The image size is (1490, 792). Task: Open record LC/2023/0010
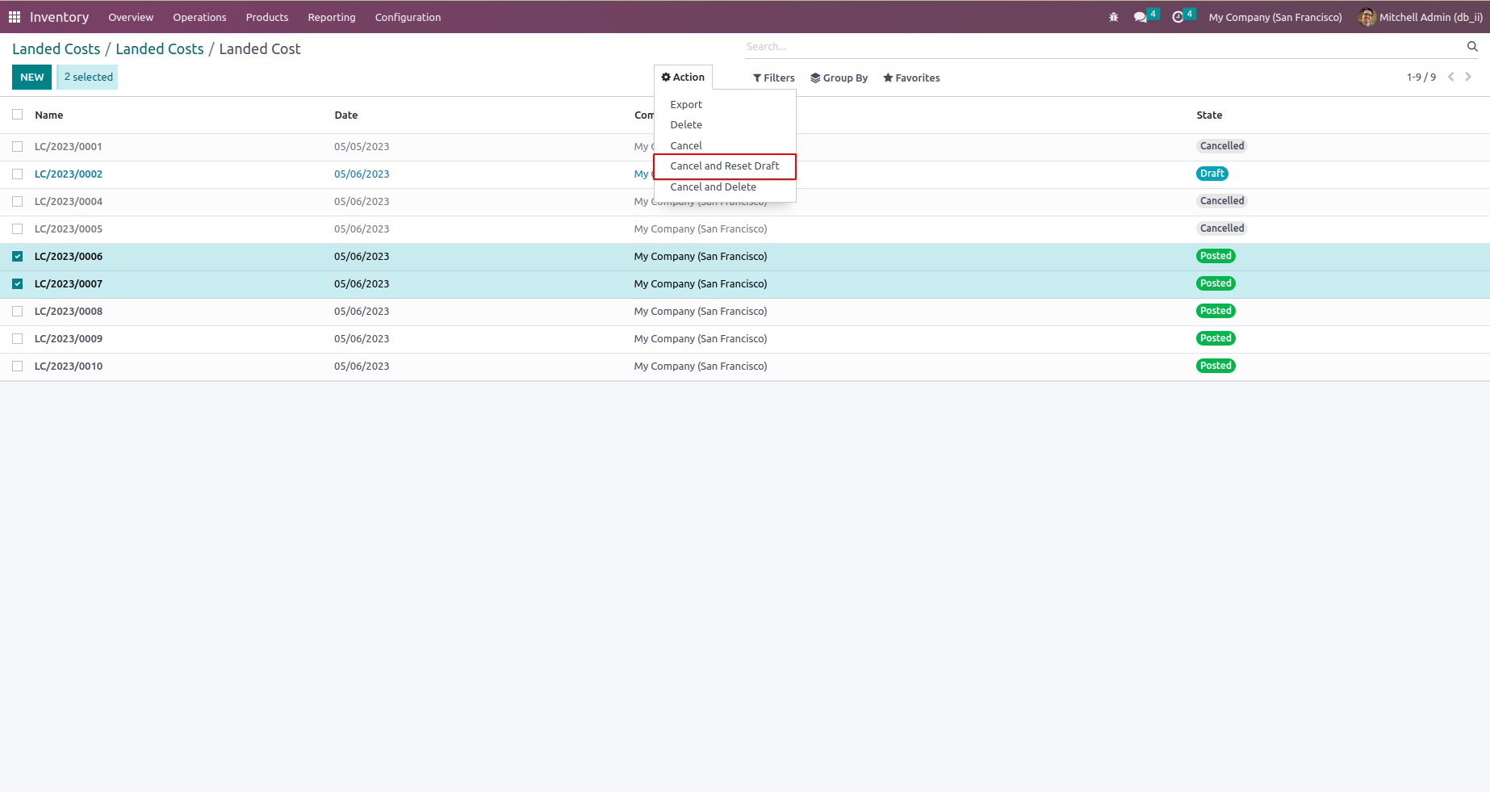pos(69,367)
